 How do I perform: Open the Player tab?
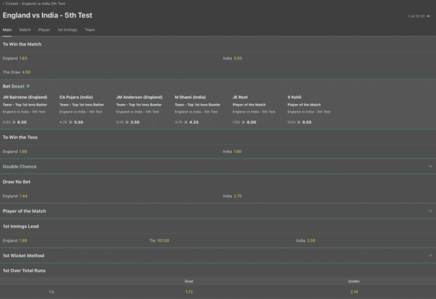(44, 30)
